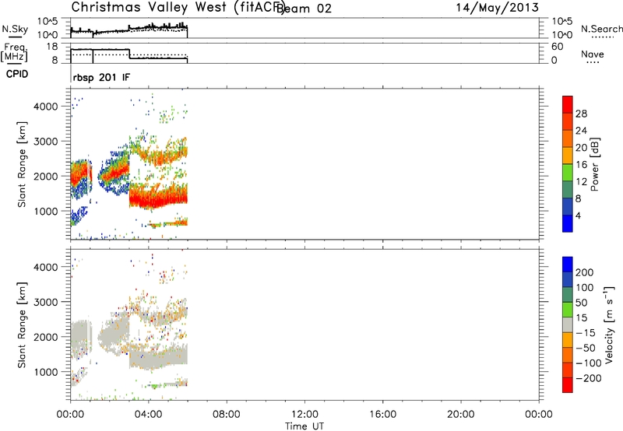Click the '04:00' time tick label

click(x=148, y=415)
